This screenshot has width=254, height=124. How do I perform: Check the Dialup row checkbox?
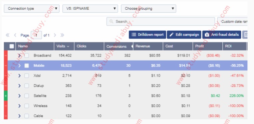pos(27,86)
